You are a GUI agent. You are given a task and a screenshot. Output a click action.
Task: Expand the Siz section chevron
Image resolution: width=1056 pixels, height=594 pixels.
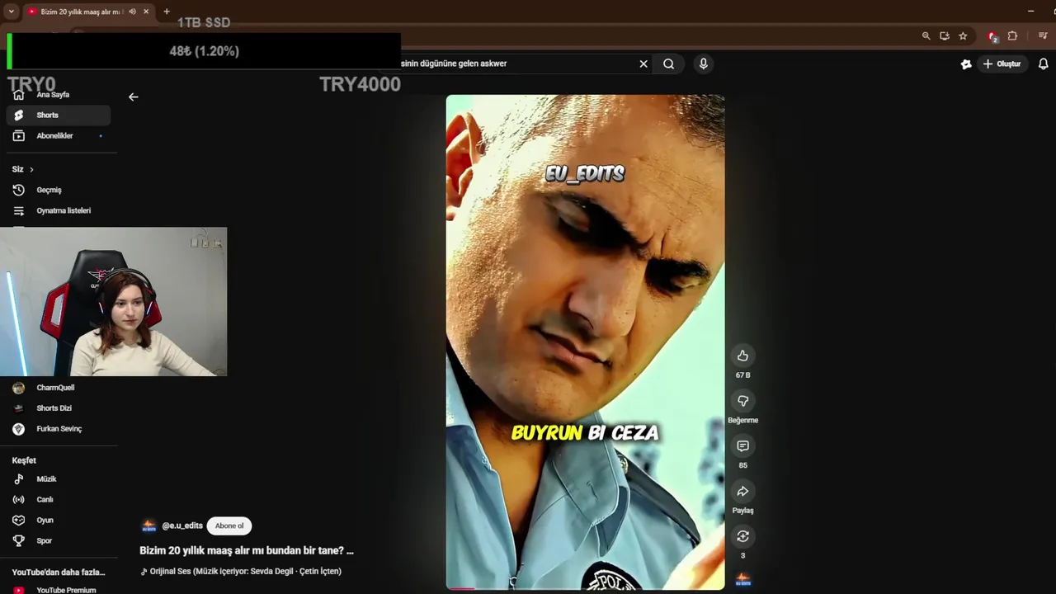point(31,169)
